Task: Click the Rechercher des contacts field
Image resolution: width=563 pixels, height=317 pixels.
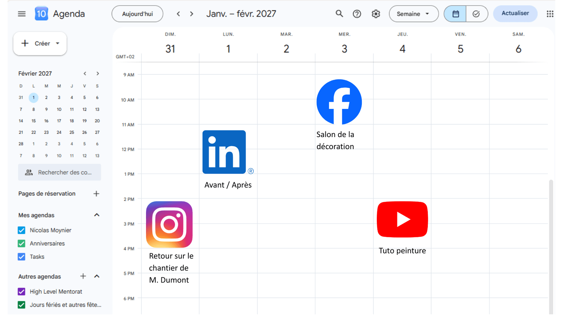Action: click(60, 172)
